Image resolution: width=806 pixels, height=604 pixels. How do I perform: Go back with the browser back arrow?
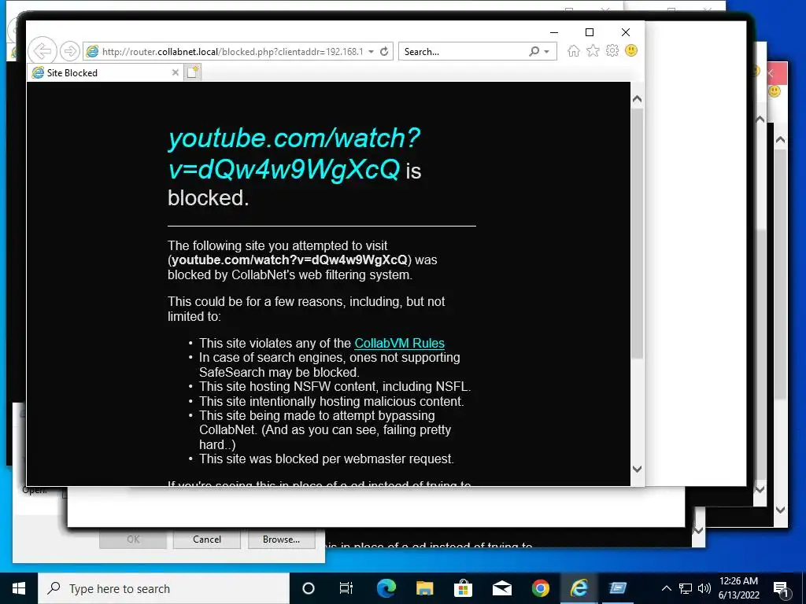coord(43,51)
